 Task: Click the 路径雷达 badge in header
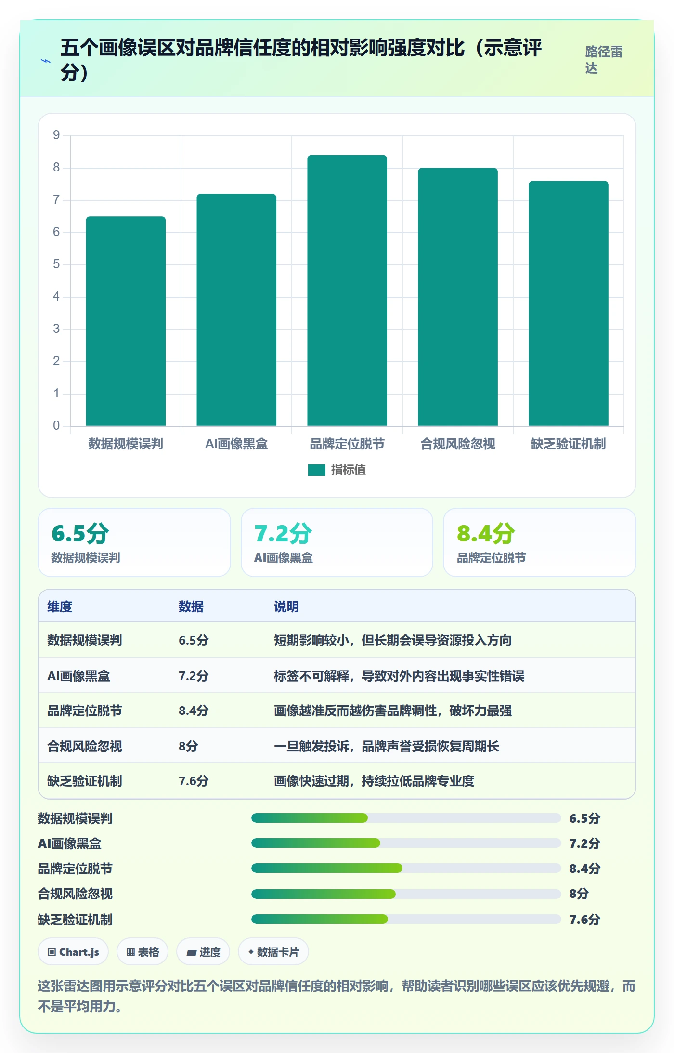click(x=604, y=60)
